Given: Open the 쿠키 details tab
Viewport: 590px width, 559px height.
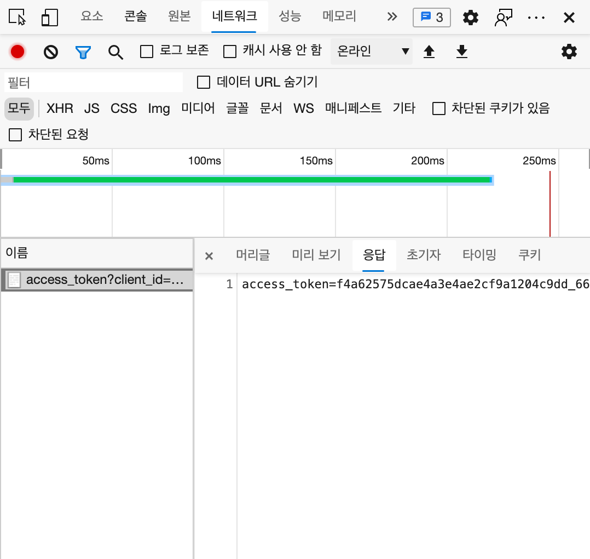Looking at the screenshot, I should (x=529, y=255).
